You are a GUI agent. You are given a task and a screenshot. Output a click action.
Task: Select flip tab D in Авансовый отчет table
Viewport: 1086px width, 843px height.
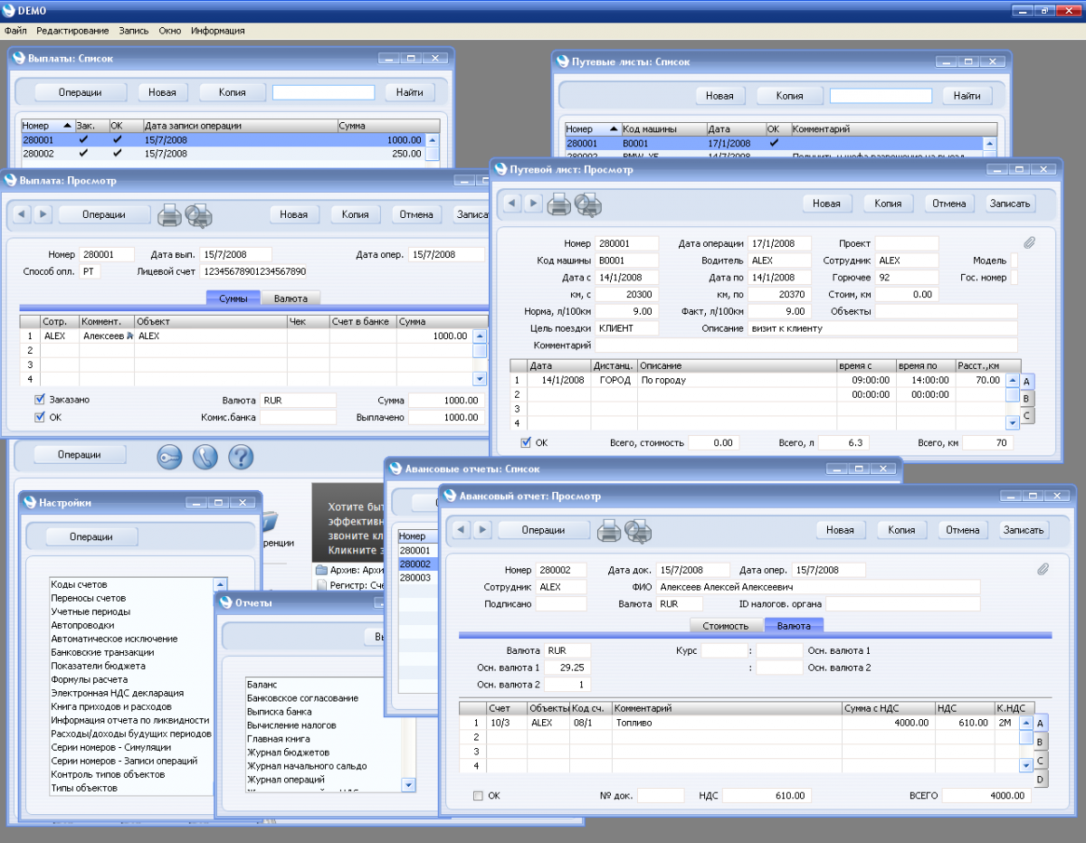coord(1040,779)
